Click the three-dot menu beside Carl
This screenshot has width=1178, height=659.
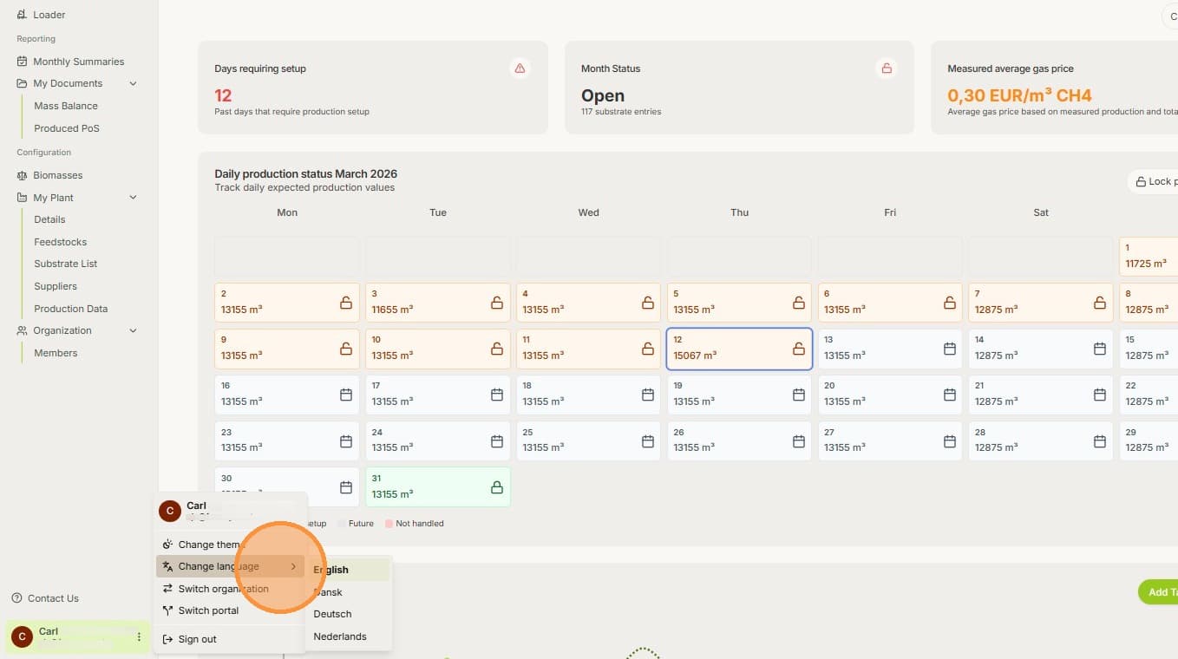[x=139, y=637]
